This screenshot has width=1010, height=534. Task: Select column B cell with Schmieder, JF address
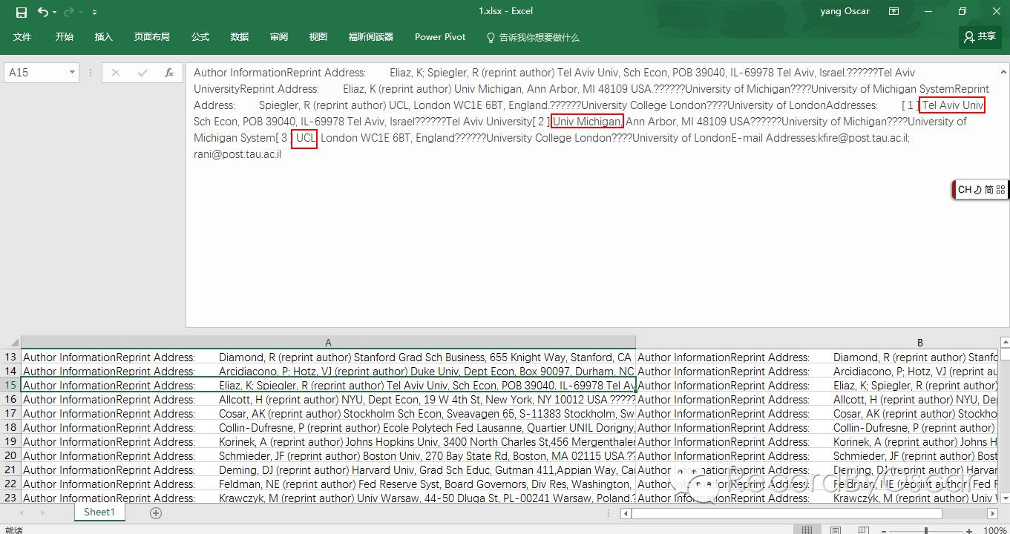(817, 456)
